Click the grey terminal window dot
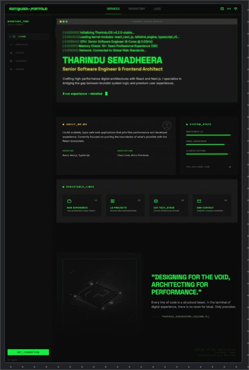Viewport: 249px width, 370px height. [67, 21]
